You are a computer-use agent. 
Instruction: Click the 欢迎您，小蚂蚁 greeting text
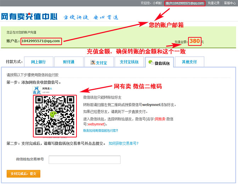151,3
